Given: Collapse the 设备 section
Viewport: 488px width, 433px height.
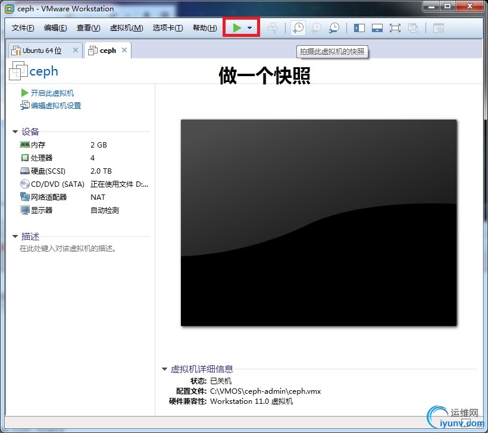Looking at the screenshot, I should click(15, 131).
